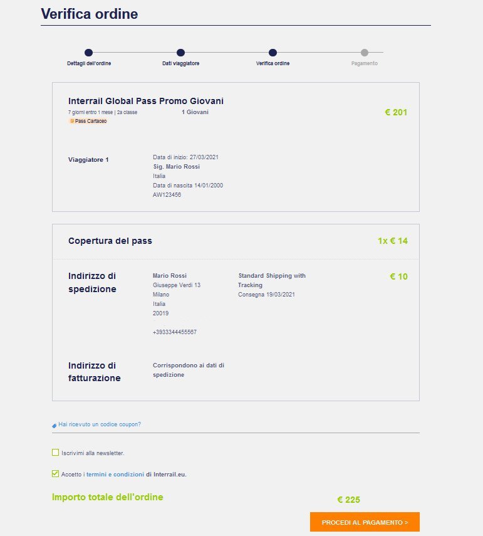Select the Dati viaggiatore step dot

coord(180,53)
